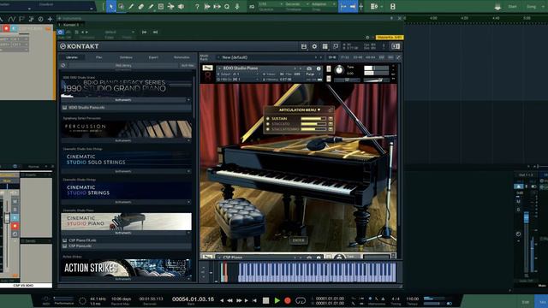Switch to the Expert tab in Kontakt
548x308 pixels.
(x=153, y=57)
